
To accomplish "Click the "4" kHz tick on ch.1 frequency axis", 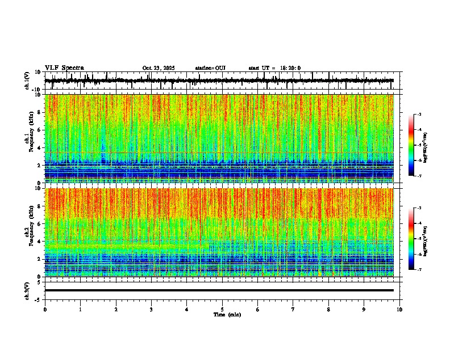I will click(39, 148).
